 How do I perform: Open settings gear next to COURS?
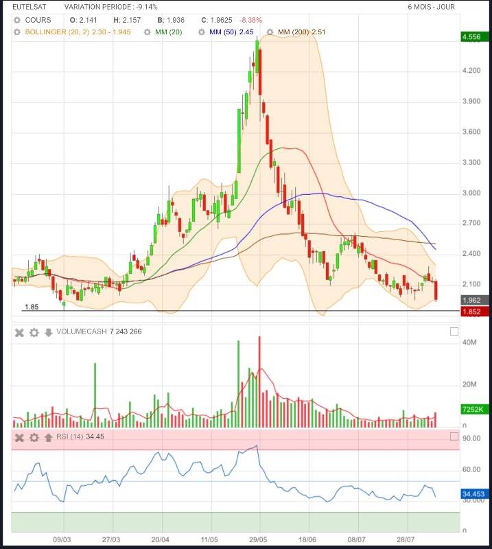16,20
